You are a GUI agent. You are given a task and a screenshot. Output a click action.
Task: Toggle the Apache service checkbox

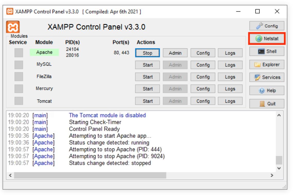pos(19,53)
